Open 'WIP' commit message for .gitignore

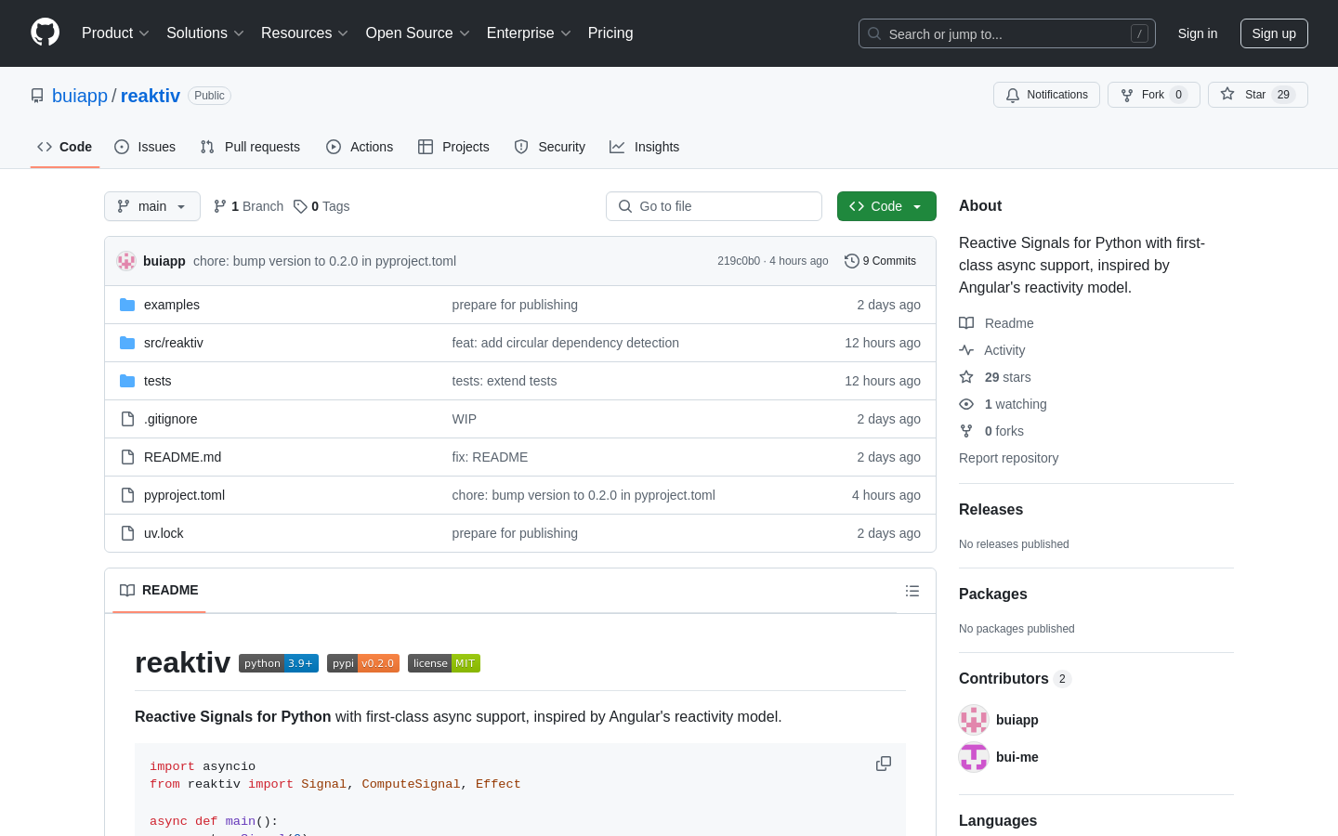(465, 419)
